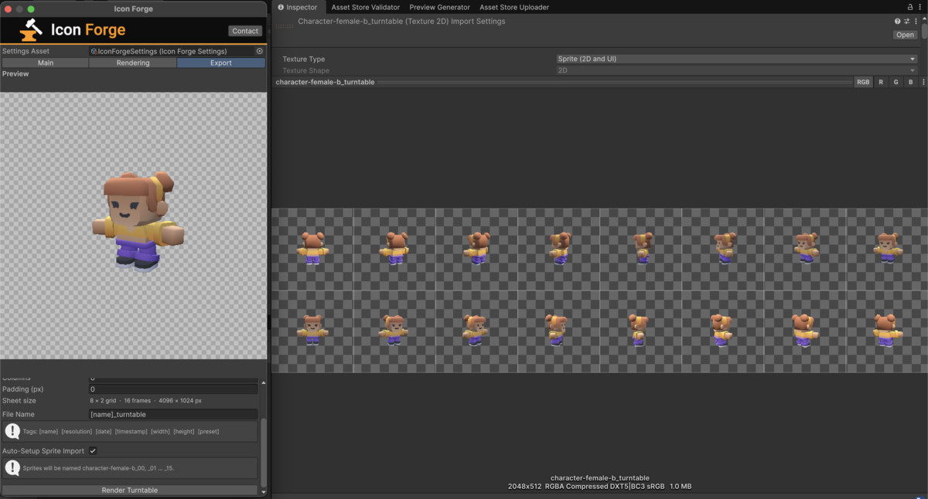Click 'character-female-b_turntable' preview header name
This screenshot has height=499, width=928.
point(325,82)
